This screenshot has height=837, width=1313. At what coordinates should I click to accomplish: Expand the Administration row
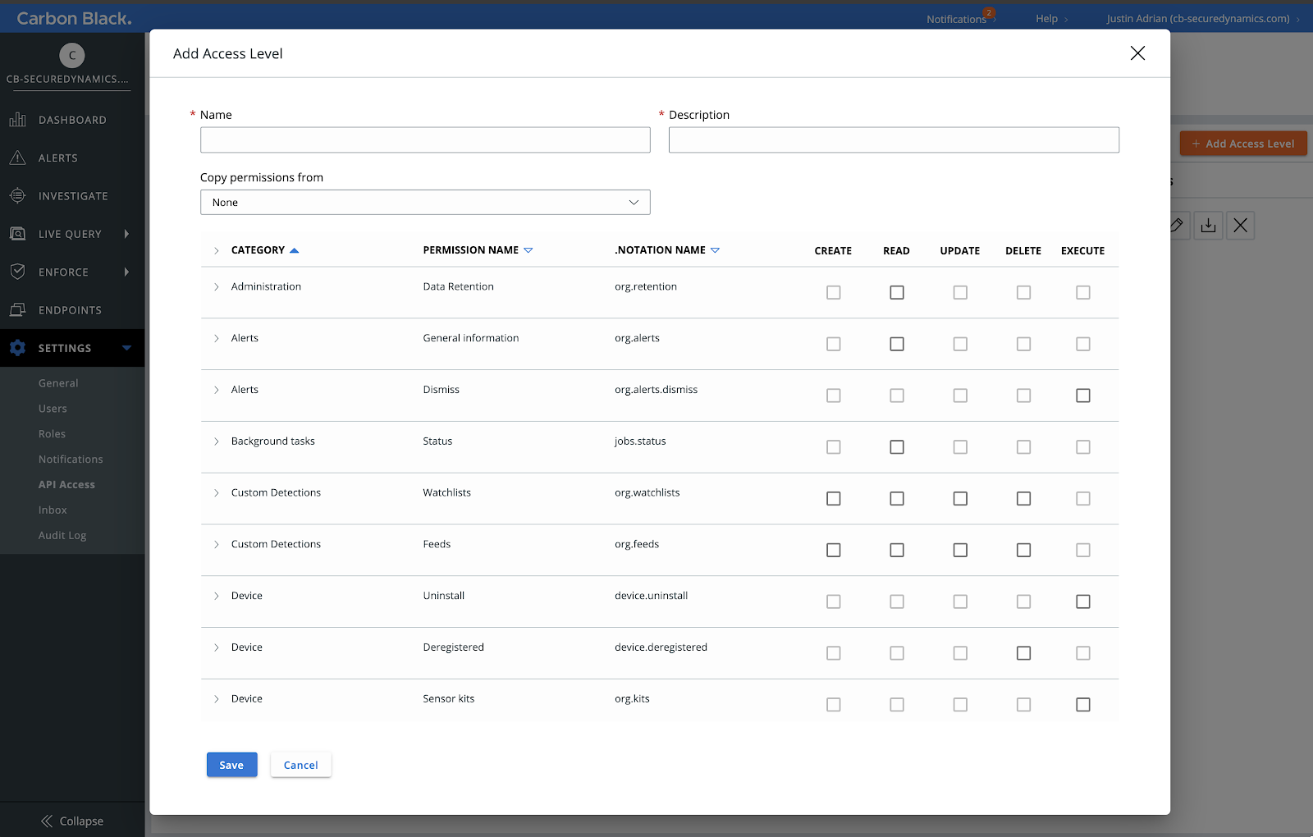point(217,286)
